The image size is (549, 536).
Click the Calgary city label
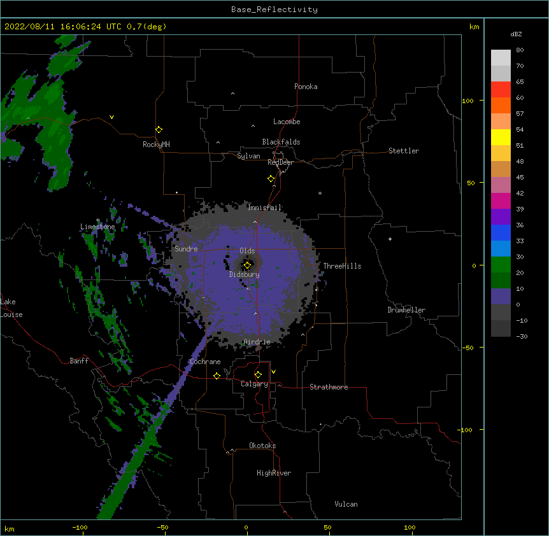coord(255,384)
